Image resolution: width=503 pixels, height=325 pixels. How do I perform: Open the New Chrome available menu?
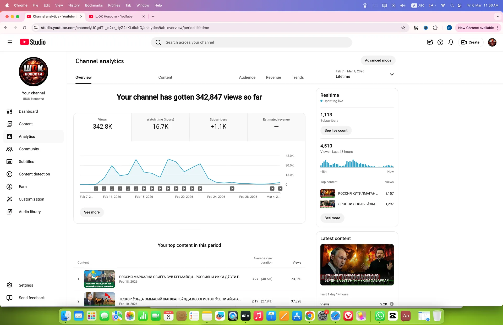[x=478, y=28]
